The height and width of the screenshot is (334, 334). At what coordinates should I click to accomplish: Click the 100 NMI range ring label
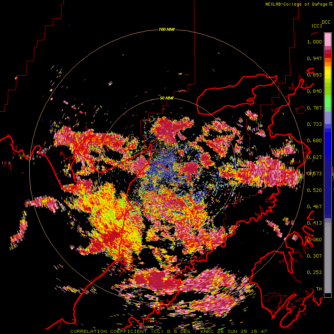(x=166, y=29)
